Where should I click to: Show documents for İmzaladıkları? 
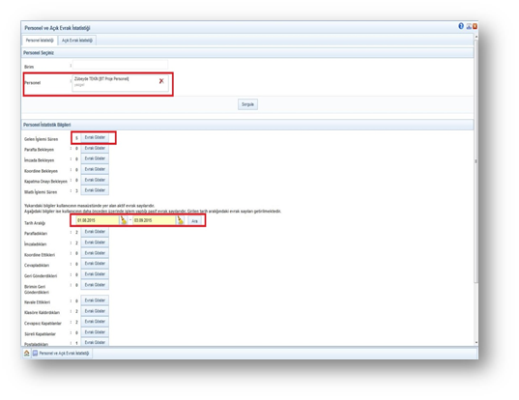pos(95,243)
